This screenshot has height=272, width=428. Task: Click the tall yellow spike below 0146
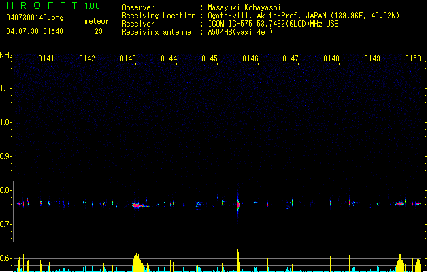coord(238,260)
